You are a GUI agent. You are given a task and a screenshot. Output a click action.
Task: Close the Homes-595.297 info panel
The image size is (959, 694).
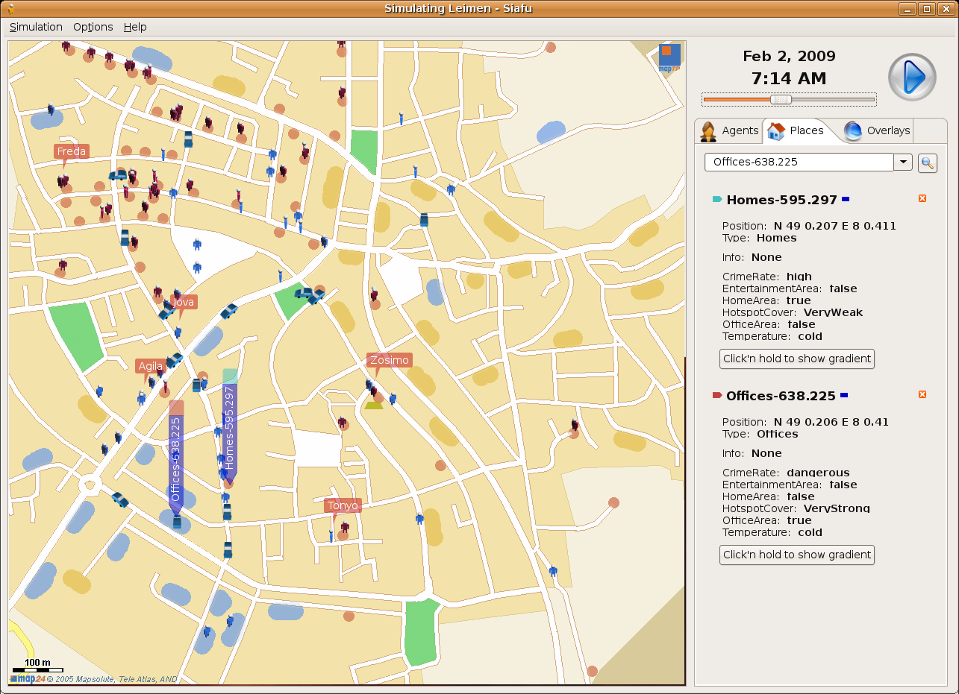click(x=922, y=198)
